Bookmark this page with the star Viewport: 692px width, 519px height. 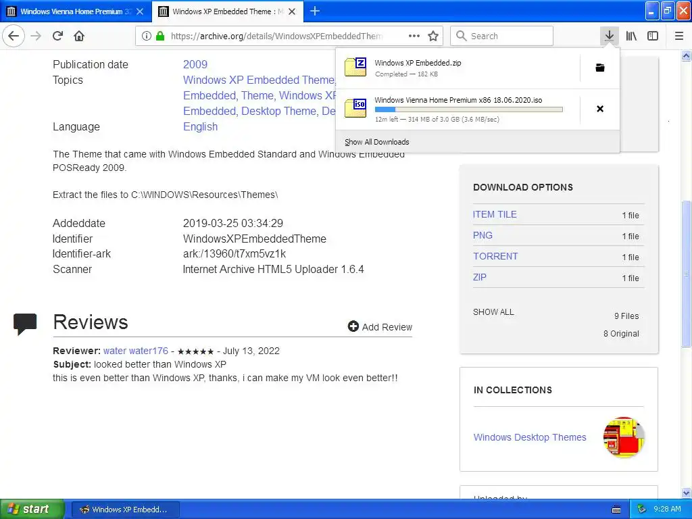pos(433,36)
